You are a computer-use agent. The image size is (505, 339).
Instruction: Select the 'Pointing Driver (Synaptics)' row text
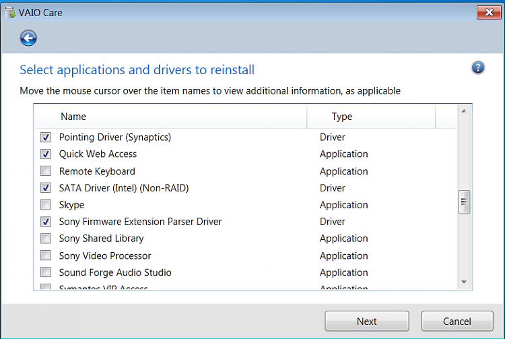[x=115, y=137]
